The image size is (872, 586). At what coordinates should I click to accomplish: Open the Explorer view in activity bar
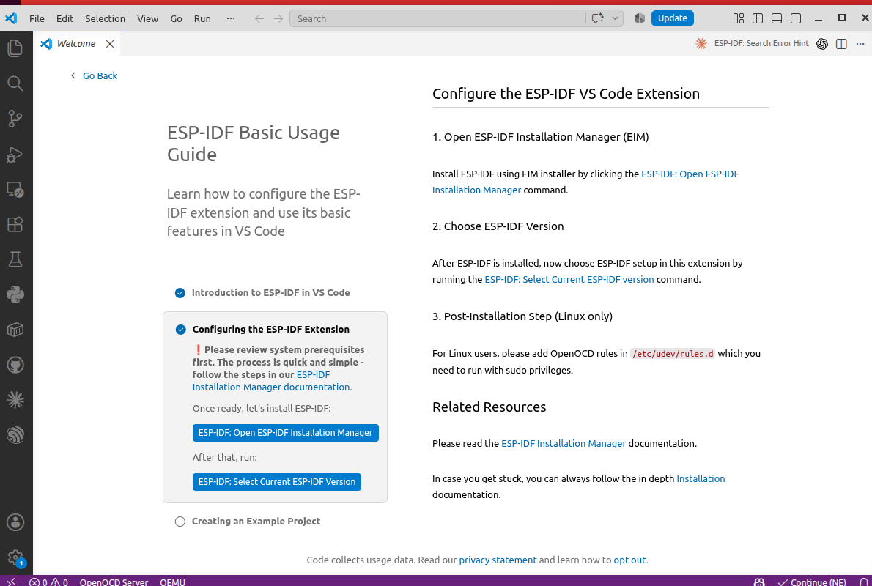pyautogui.click(x=15, y=48)
